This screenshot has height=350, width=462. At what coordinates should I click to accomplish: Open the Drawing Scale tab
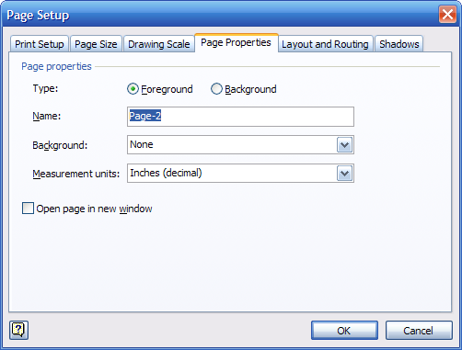click(159, 44)
